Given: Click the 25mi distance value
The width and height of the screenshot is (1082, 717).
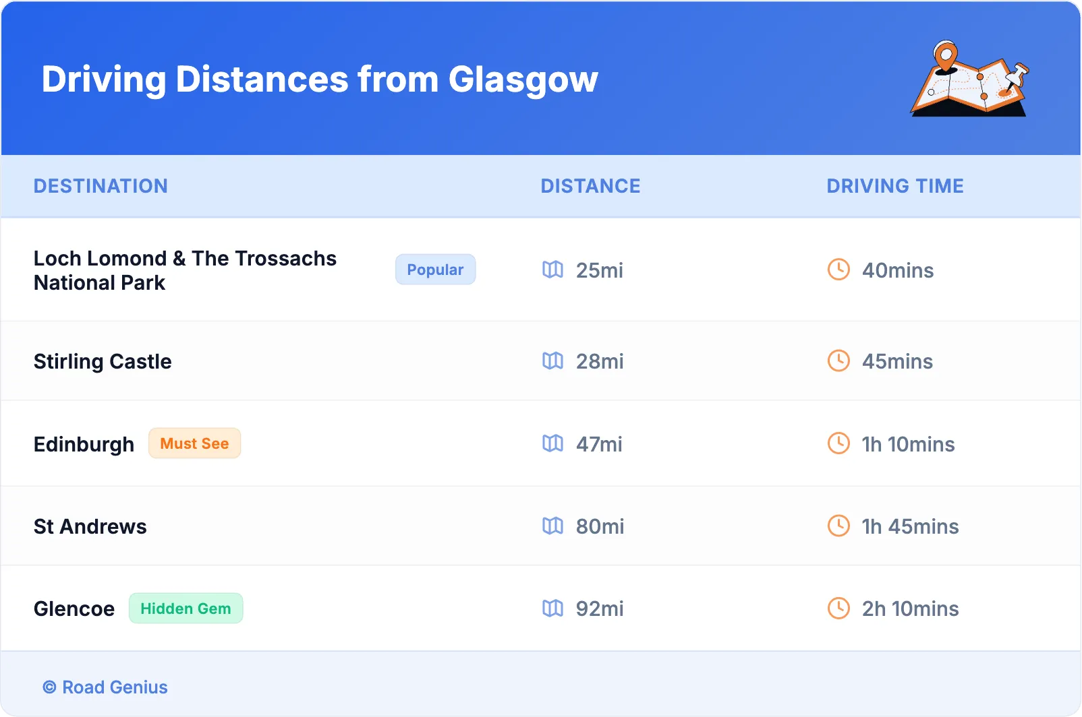Looking at the screenshot, I should click(600, 270).
